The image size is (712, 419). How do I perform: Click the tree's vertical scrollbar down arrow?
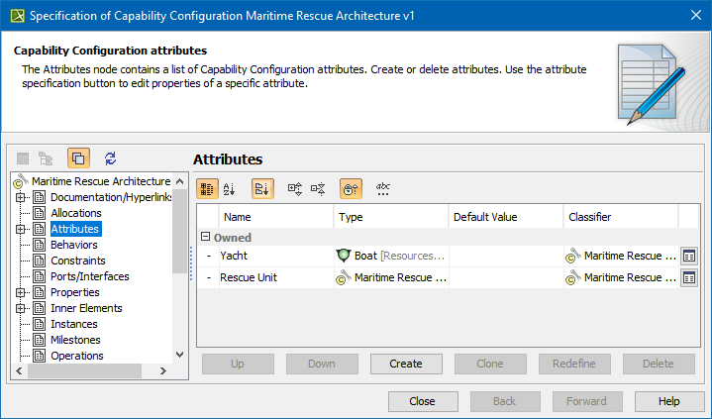179,355
